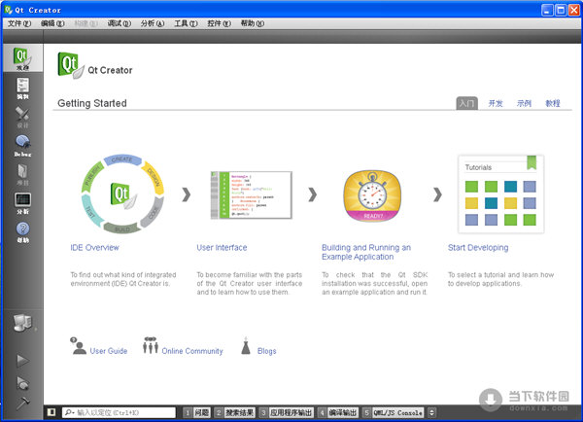Click the code editor screenshot thumbnail
Viewport: 583px width, 422px height.
[252, 195]
